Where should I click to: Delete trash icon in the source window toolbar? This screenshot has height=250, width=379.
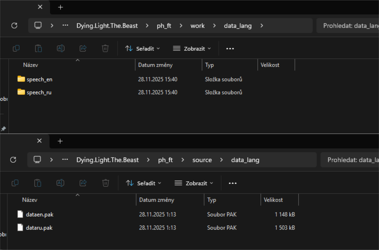click(105, 183)
